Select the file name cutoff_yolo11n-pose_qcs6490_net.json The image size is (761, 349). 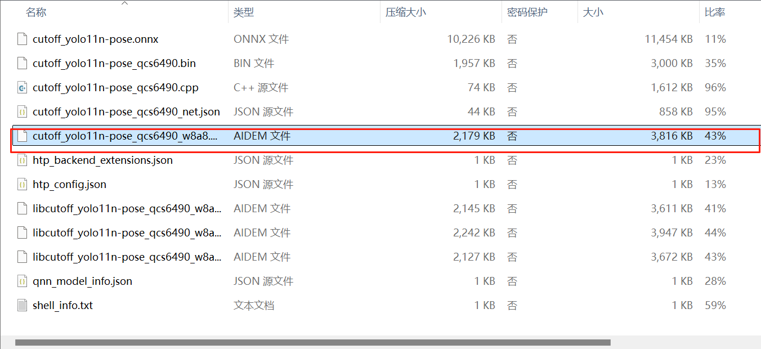(x=126, y=112)
